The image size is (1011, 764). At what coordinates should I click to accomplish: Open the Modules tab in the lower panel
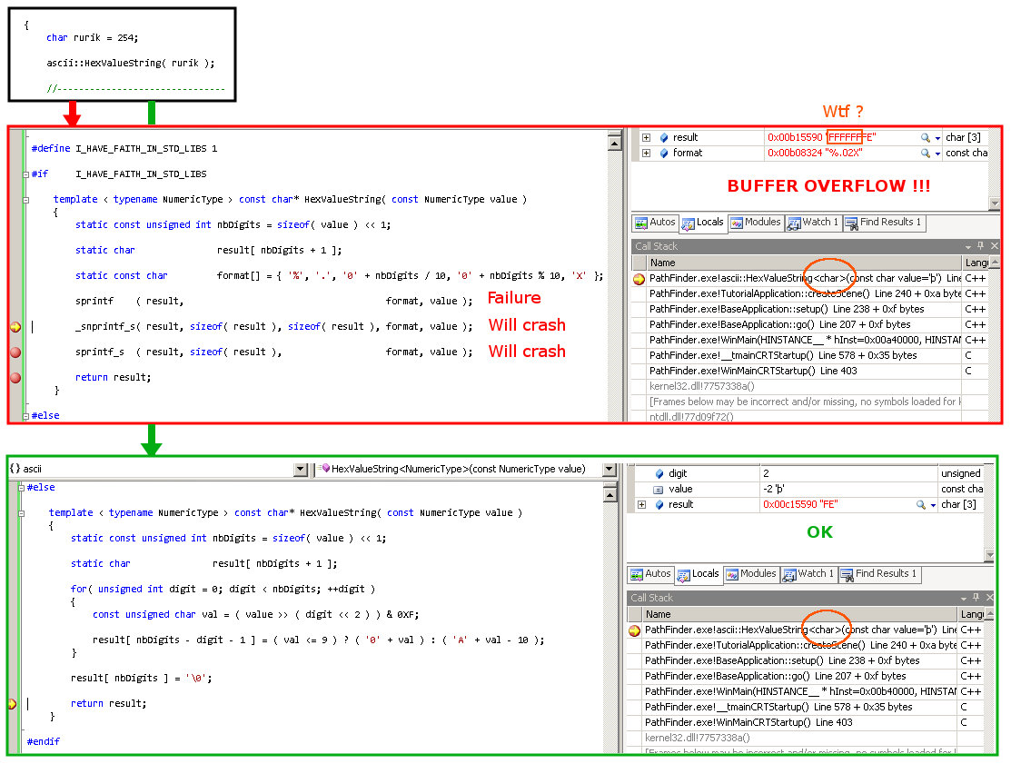(751, 574)
